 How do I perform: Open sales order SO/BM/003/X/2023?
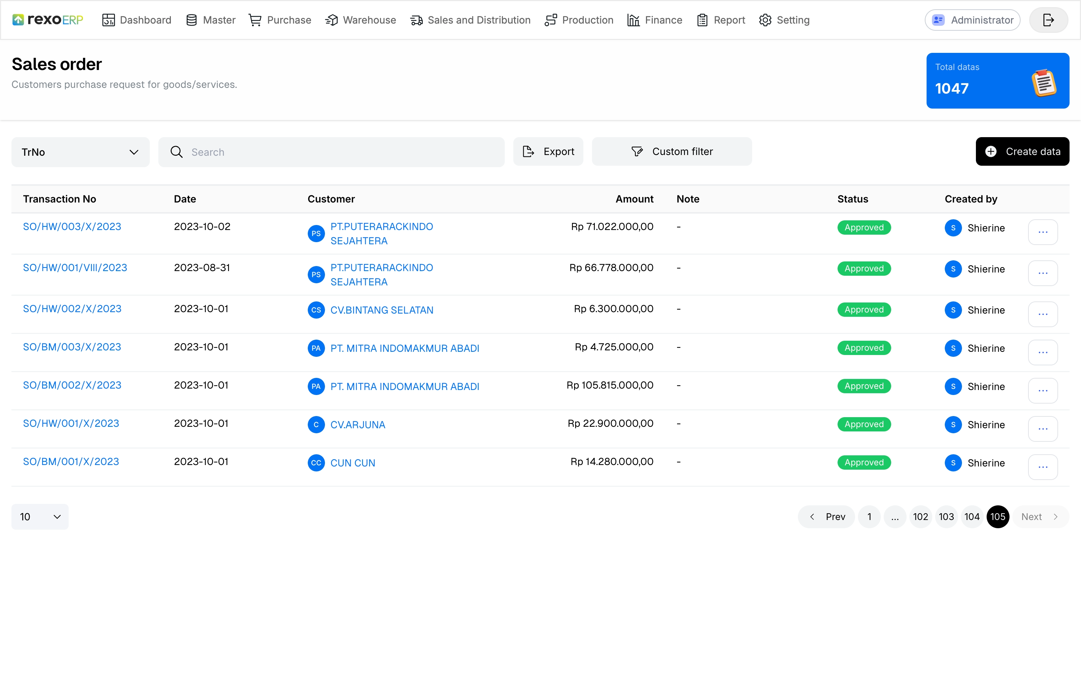72,347
